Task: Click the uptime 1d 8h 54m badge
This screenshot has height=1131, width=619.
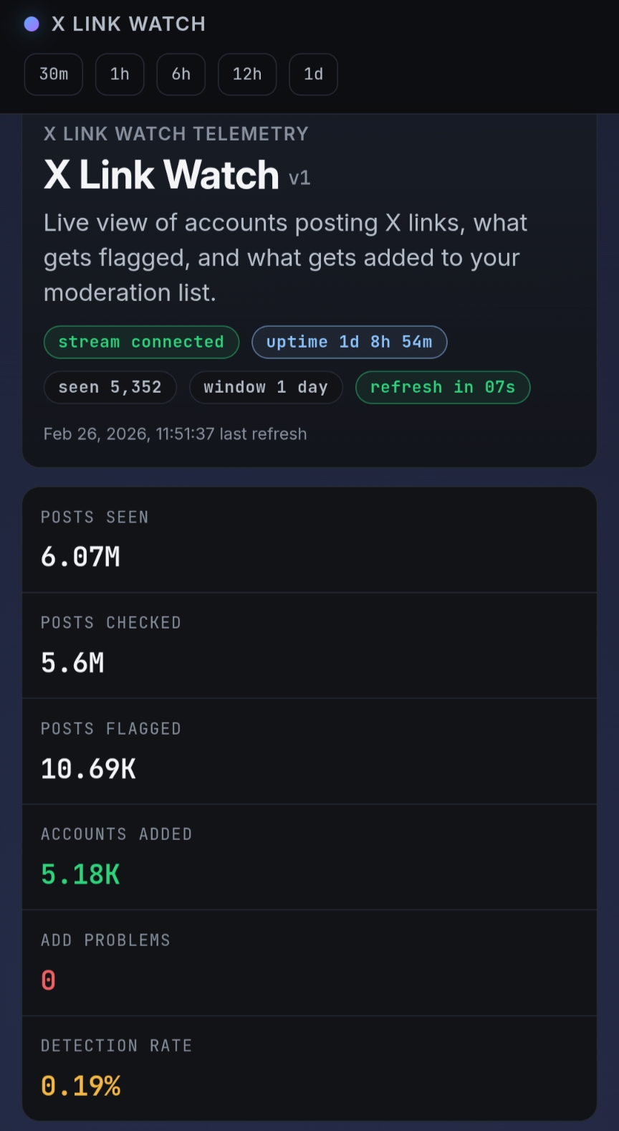Action: click(x=349, y=343)
